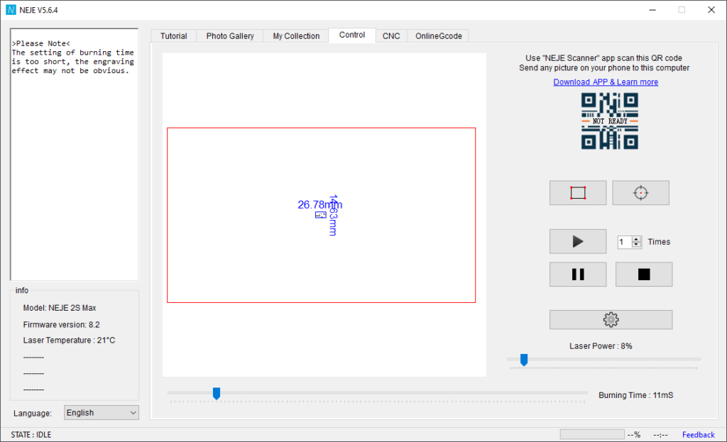Image resolution: width=727 pixels, height=442 pixels.
Task: Switch to the CNC tab
Action: pos(391,36)
